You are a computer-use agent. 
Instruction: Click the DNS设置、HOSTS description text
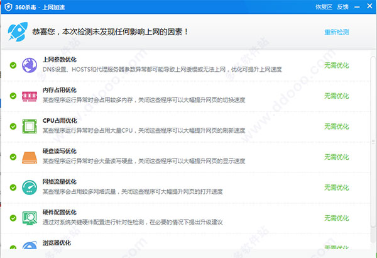[x=162, y=70]
